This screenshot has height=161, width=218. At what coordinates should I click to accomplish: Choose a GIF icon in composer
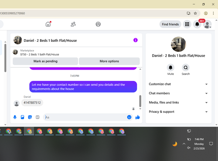tap(37, 117)
